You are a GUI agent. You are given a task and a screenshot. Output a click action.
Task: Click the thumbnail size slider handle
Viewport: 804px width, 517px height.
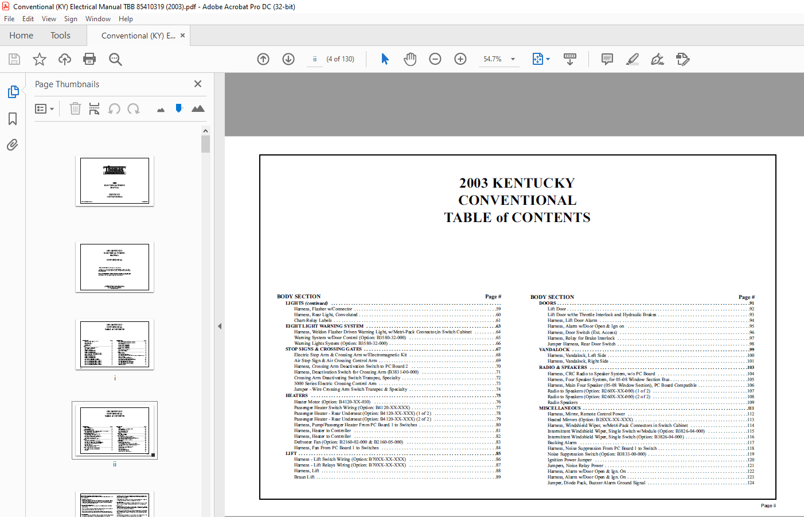[x=179, y=108]
